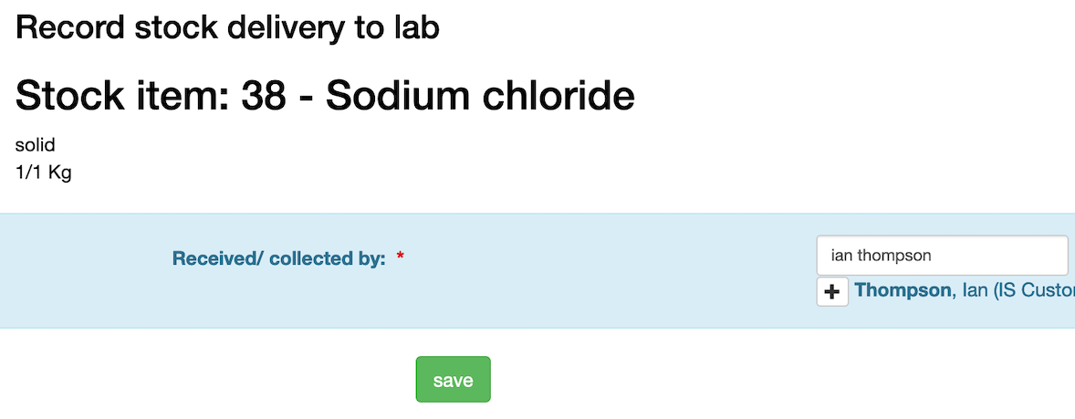The image size is (1075, 419).
Task: Click the red required asterisk
Action: (400, 258)
